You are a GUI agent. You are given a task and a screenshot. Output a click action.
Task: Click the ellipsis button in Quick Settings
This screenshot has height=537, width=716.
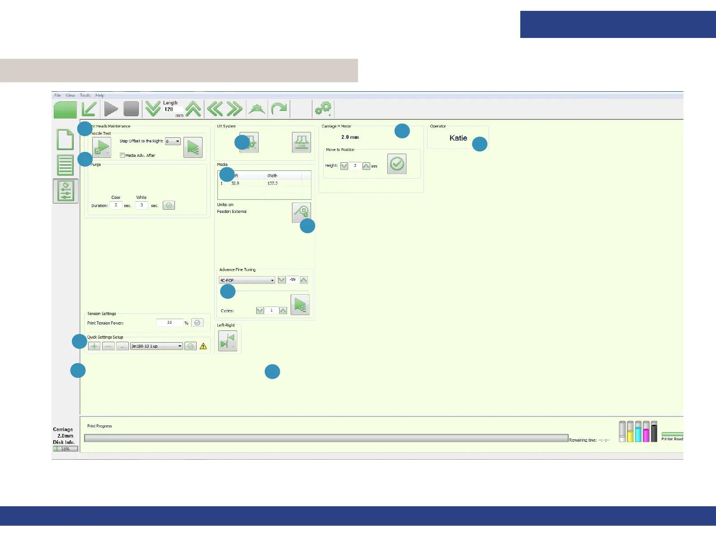click(122, 346)
